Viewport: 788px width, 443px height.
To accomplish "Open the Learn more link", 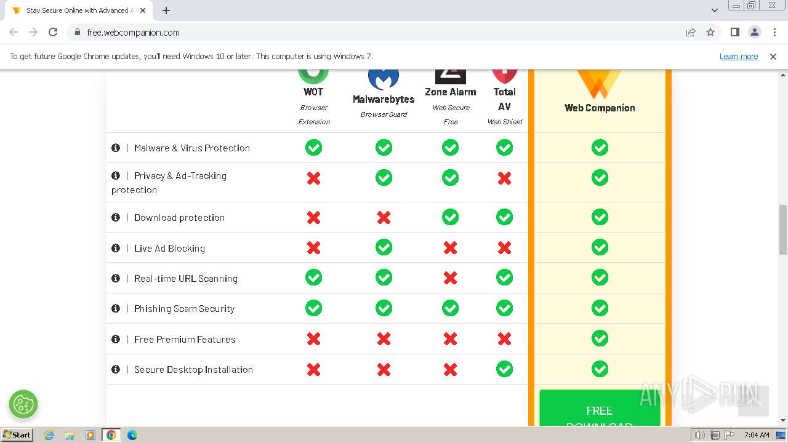I will point(739,57).
